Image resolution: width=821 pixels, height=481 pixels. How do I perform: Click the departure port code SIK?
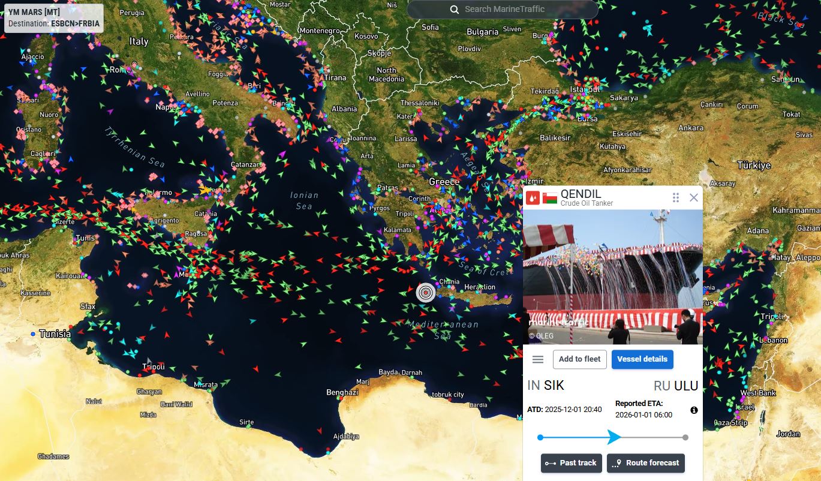click(x=554, y=386)
